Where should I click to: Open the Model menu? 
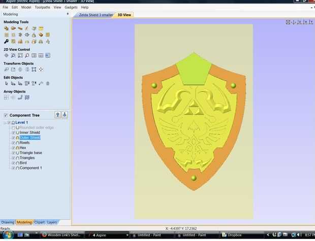26,7
